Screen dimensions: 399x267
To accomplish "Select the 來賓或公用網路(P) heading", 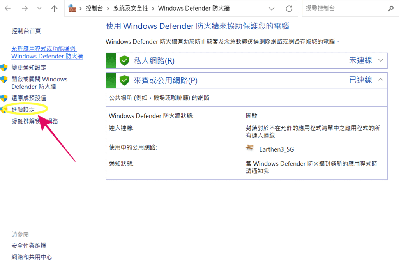I will coord(166,81).
